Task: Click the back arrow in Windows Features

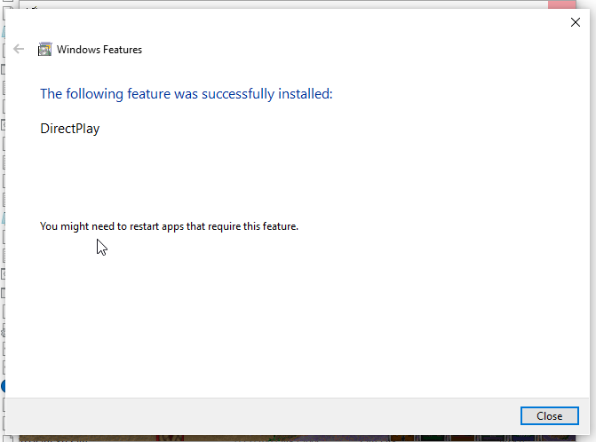Action: [19, 49]
